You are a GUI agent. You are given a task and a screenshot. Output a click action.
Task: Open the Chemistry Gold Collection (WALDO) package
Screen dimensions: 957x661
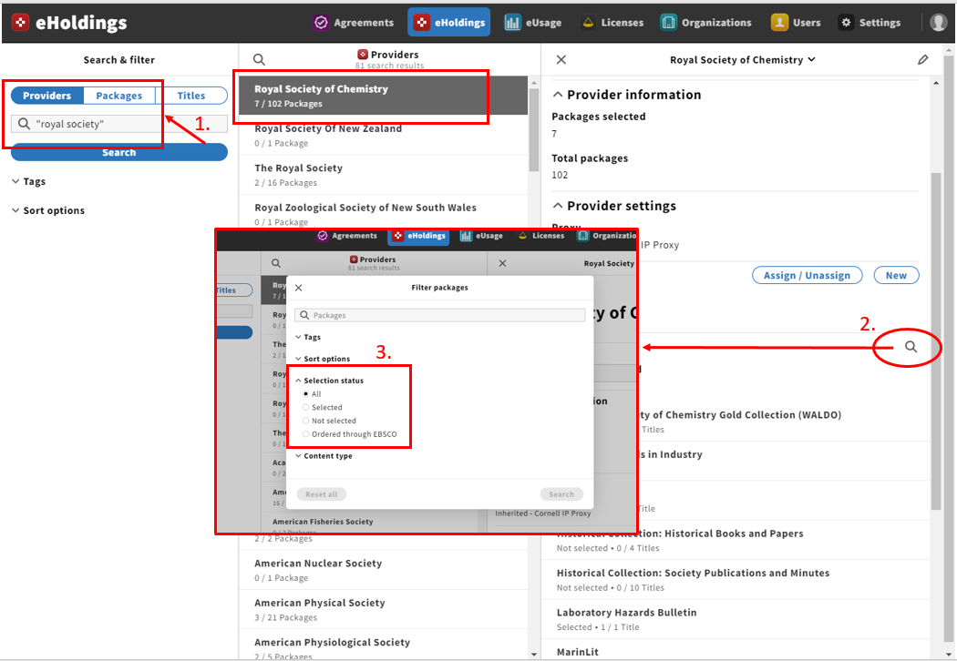point(783,422)
